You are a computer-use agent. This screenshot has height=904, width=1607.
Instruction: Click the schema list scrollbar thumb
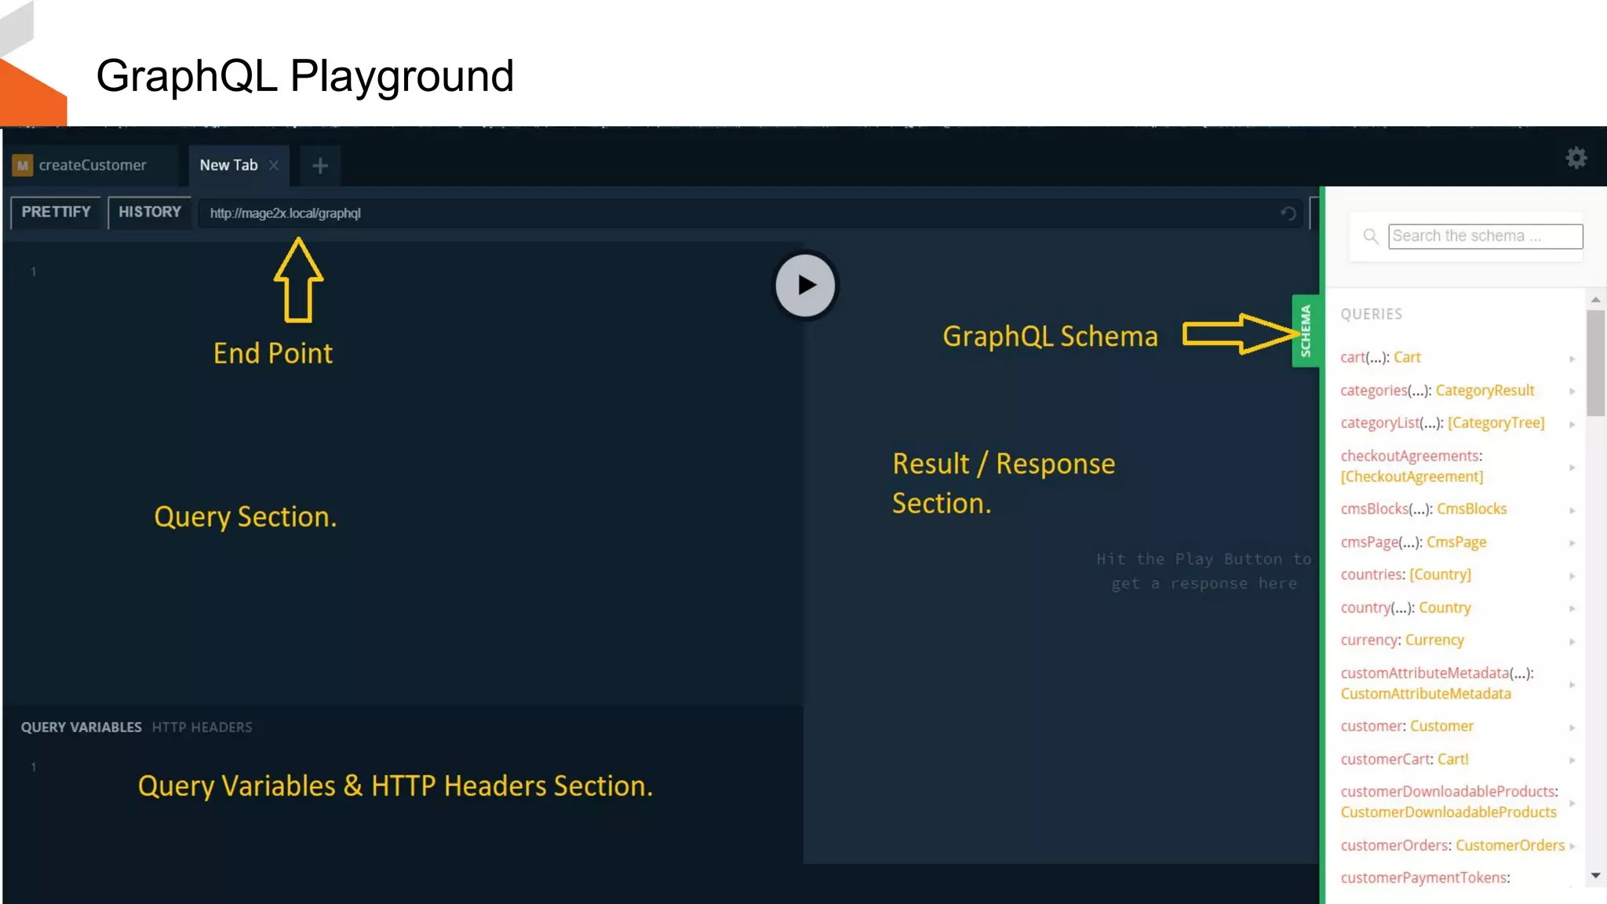coord(1595,363)
